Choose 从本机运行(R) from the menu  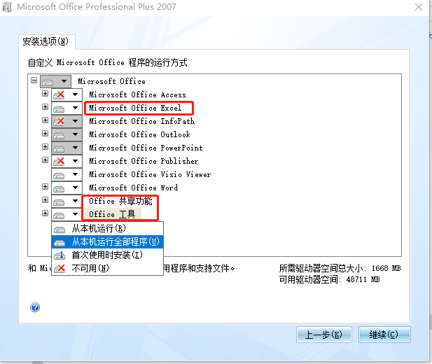[98, 229]
